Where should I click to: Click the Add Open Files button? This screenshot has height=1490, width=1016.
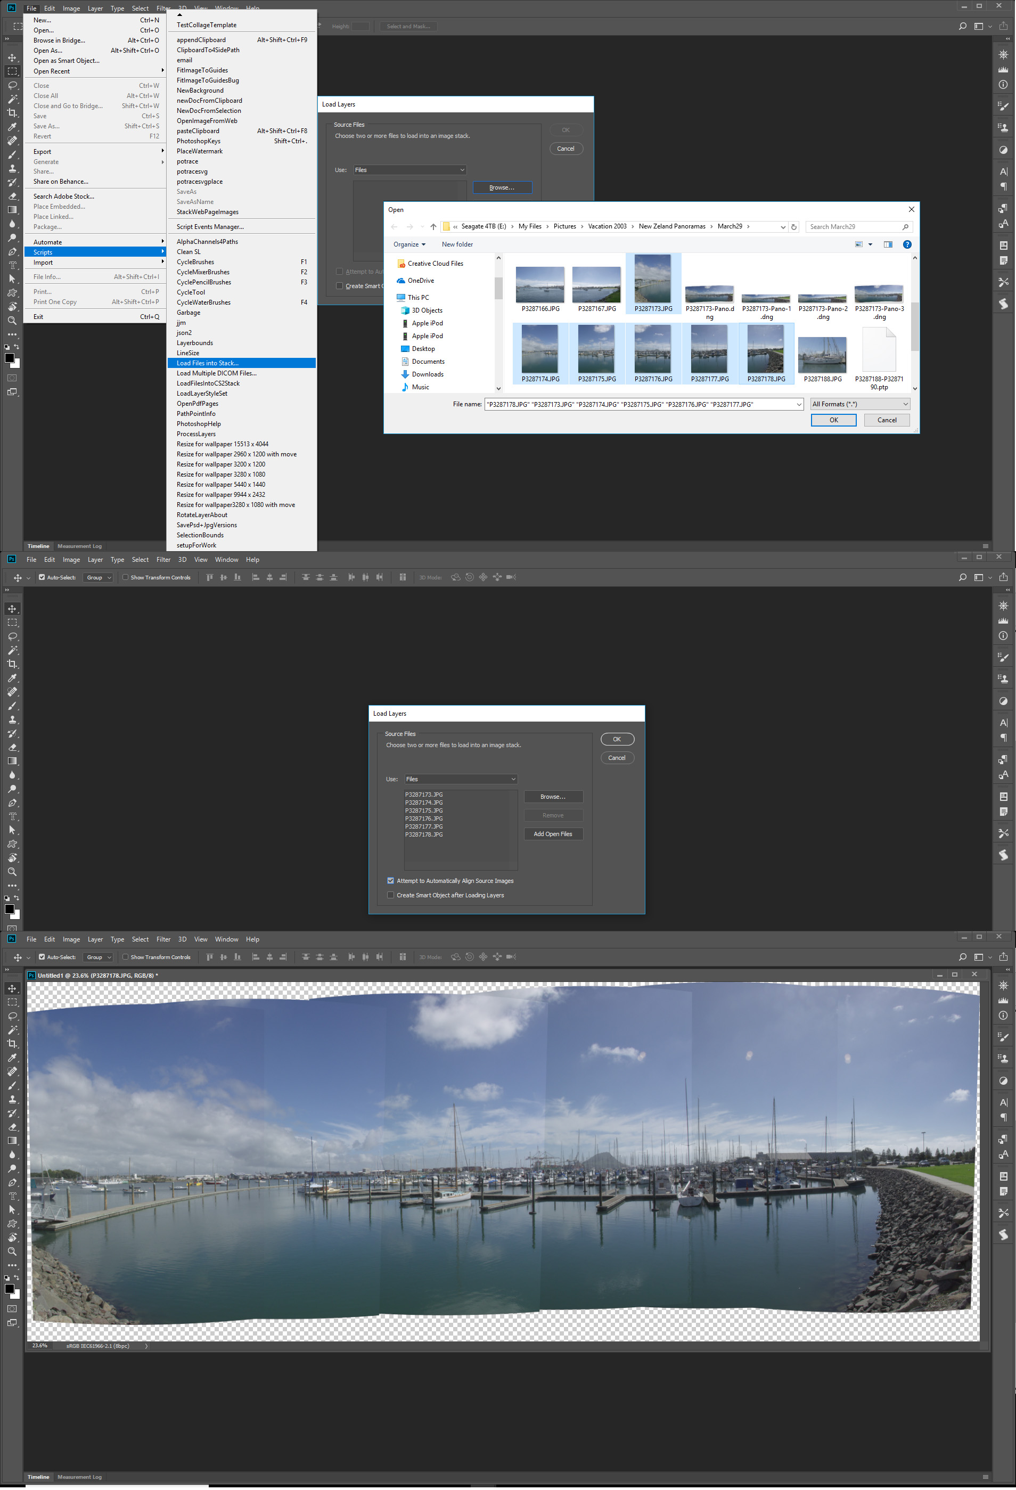[x=553, y=833]
